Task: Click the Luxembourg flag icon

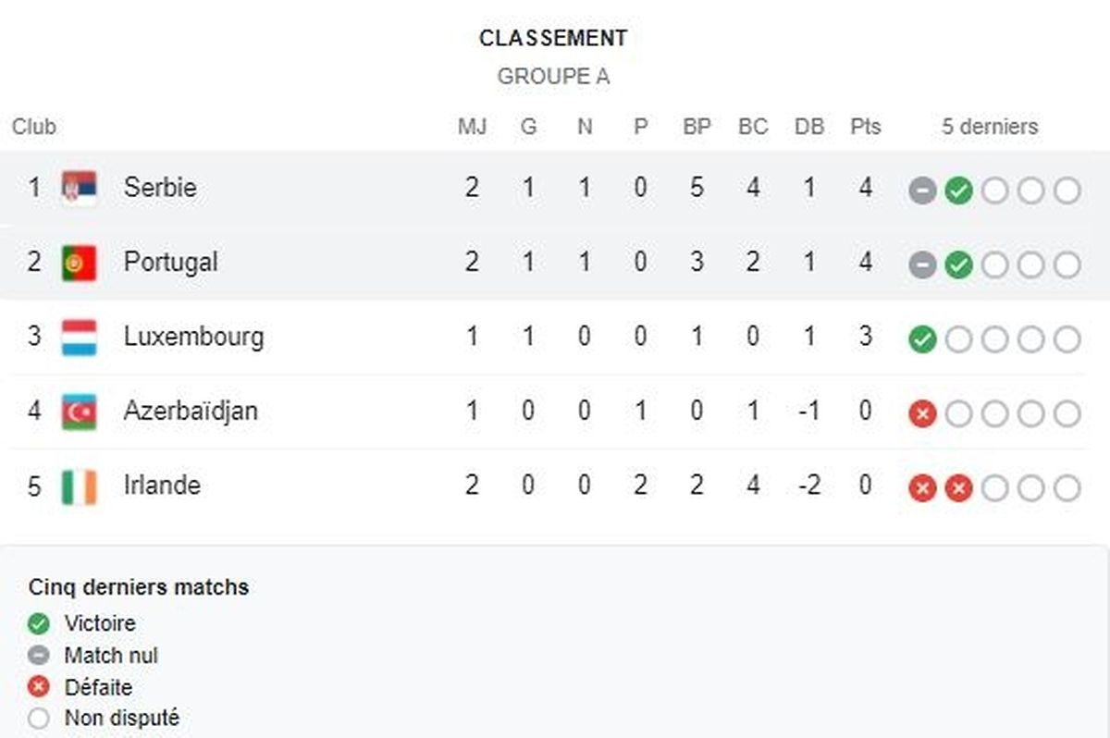Action: [79, 337]
